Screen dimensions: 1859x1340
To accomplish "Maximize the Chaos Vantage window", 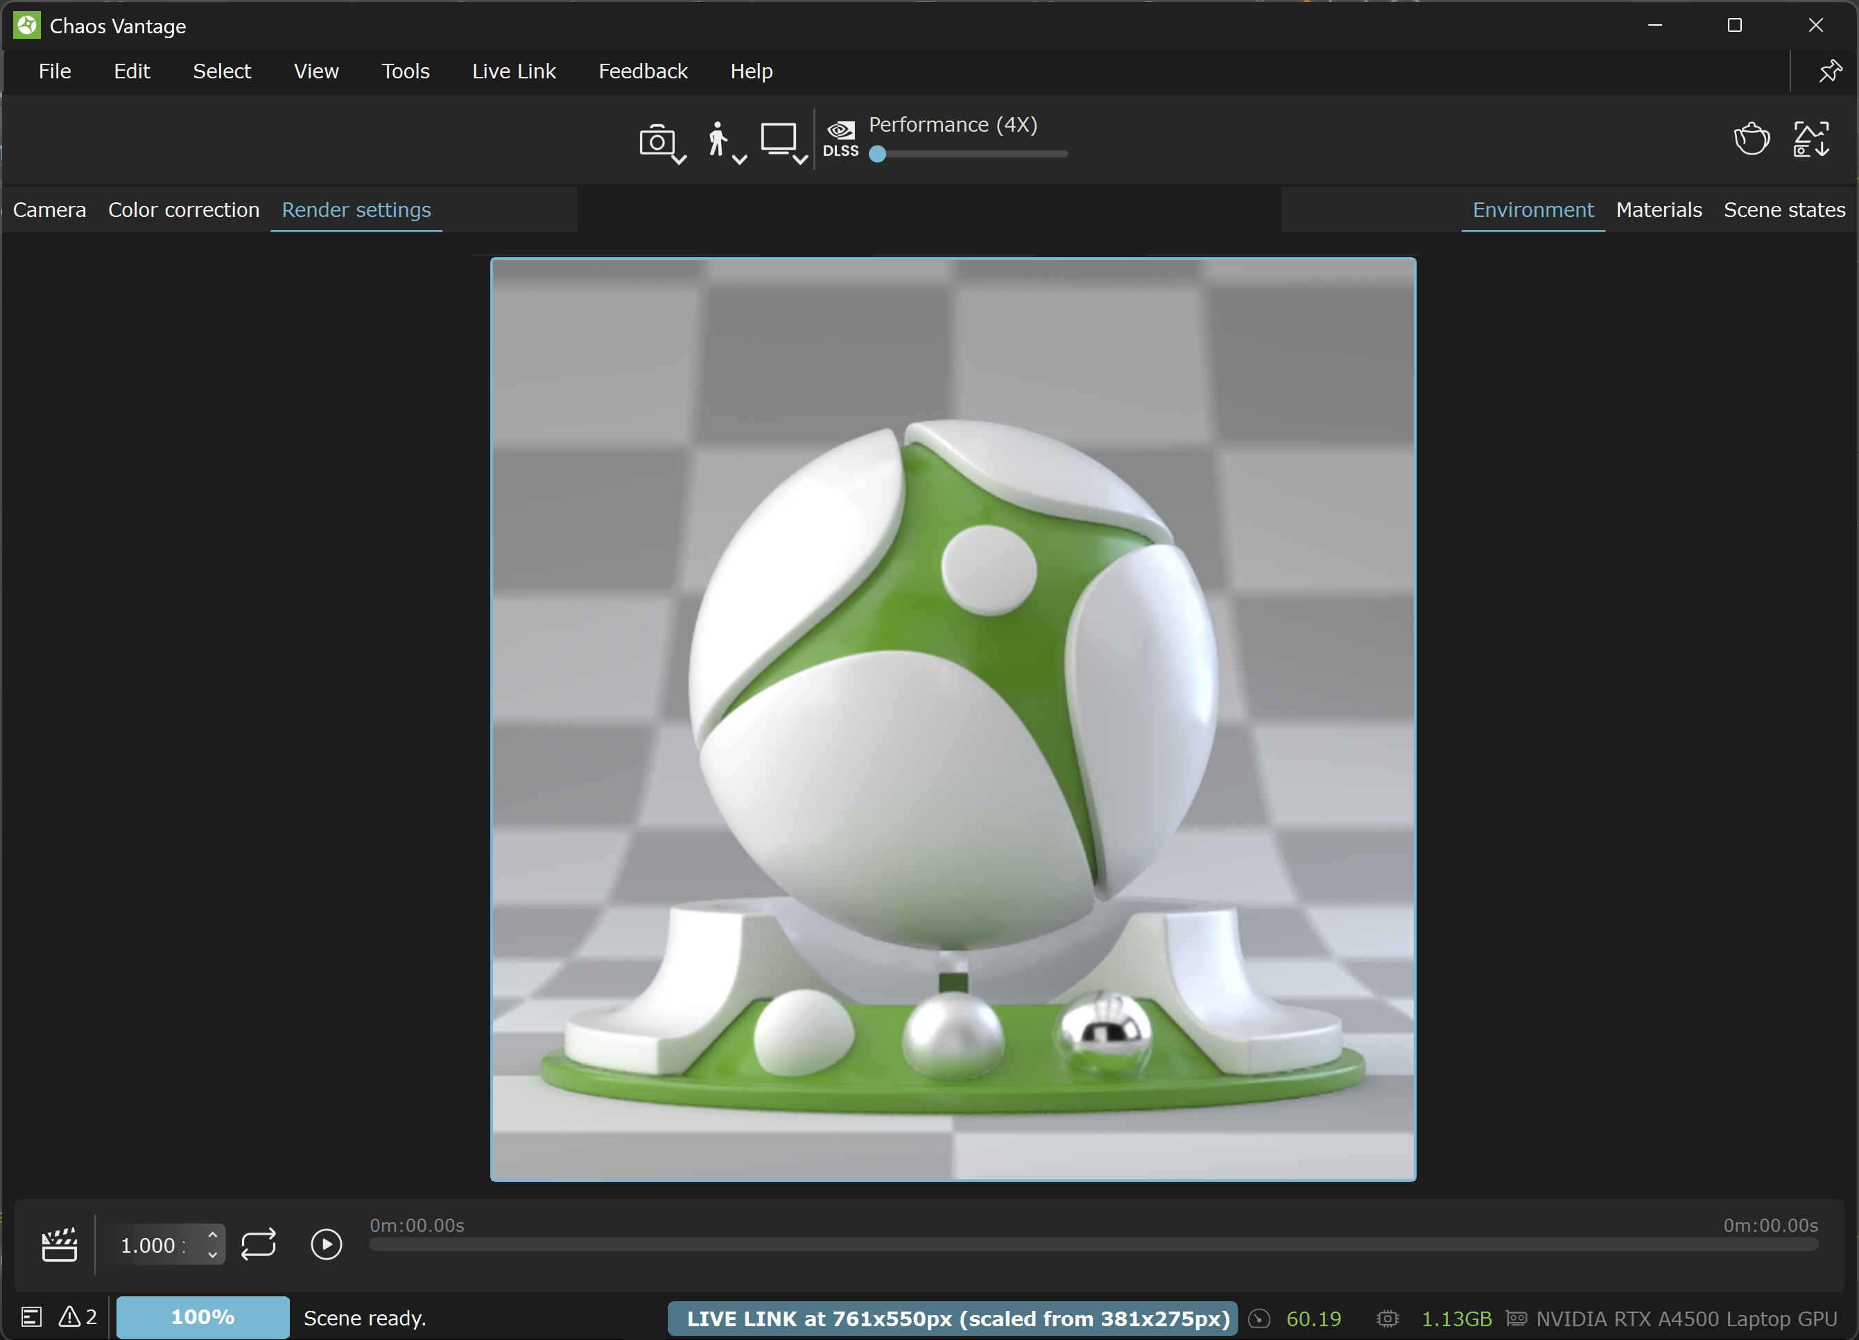I will pos(1734,26).
